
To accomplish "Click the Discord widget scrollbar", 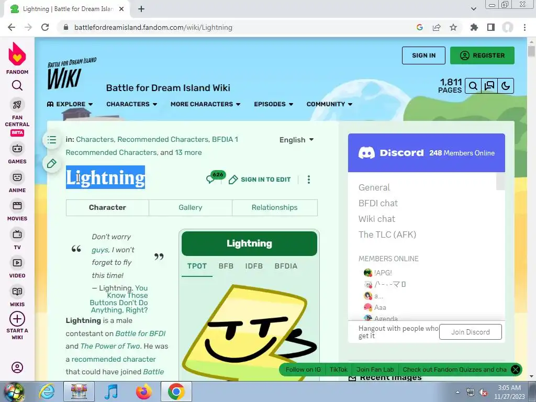I will pos(500,182).
